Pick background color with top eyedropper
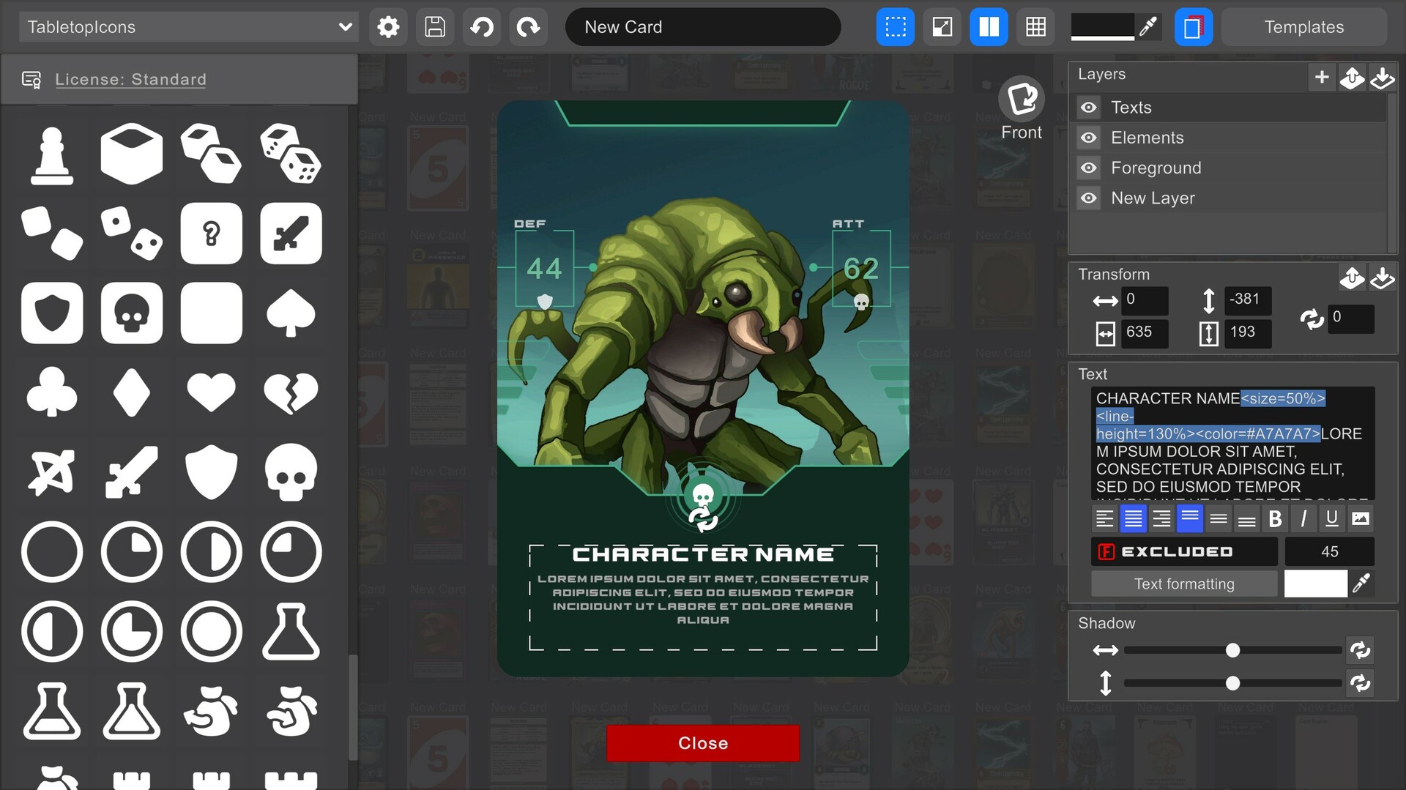The width and height of the screenshot is (1406, 790). [1148, 27]
